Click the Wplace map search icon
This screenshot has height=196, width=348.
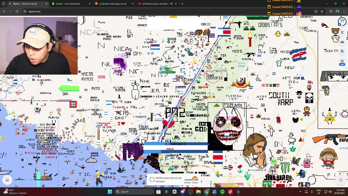click(342, 51)
